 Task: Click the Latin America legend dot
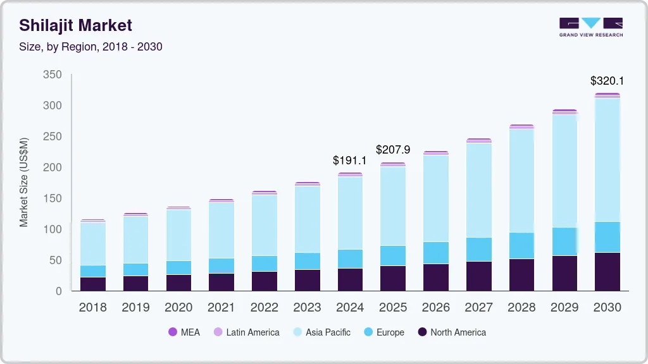pos(218,332)
